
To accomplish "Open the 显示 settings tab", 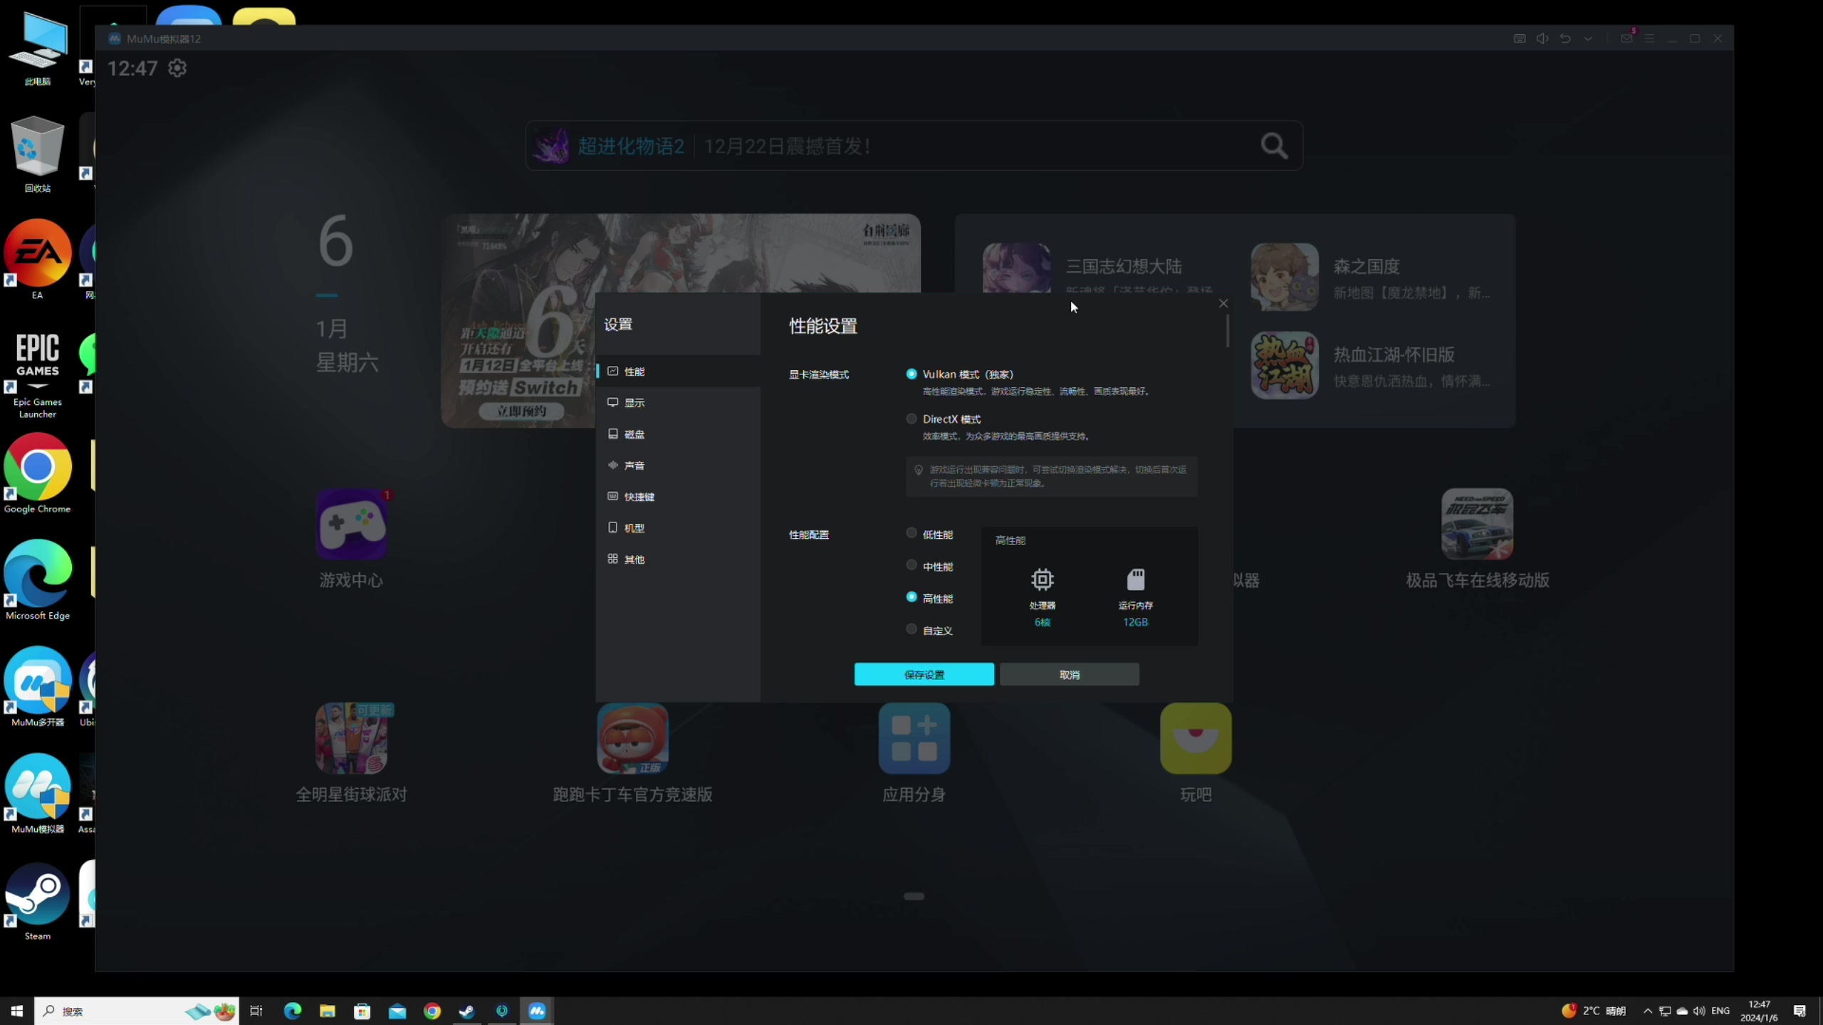I will click(678, 403).
